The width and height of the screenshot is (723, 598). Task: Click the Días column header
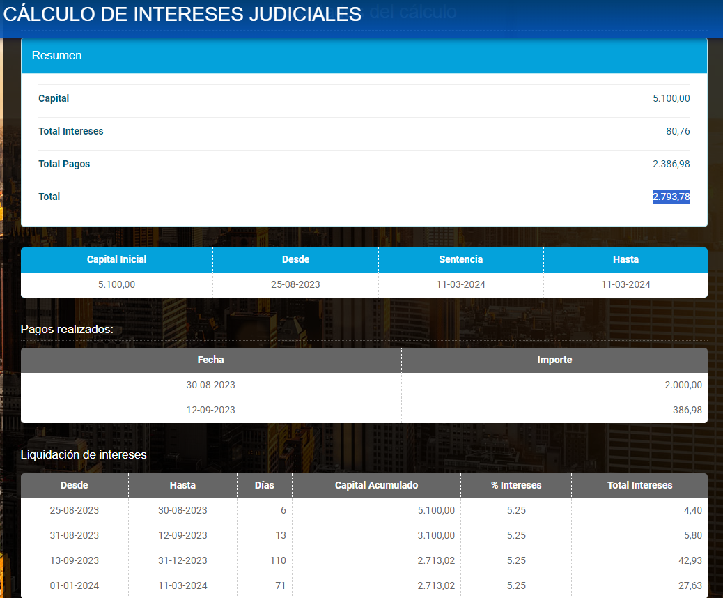click(264, 485)
